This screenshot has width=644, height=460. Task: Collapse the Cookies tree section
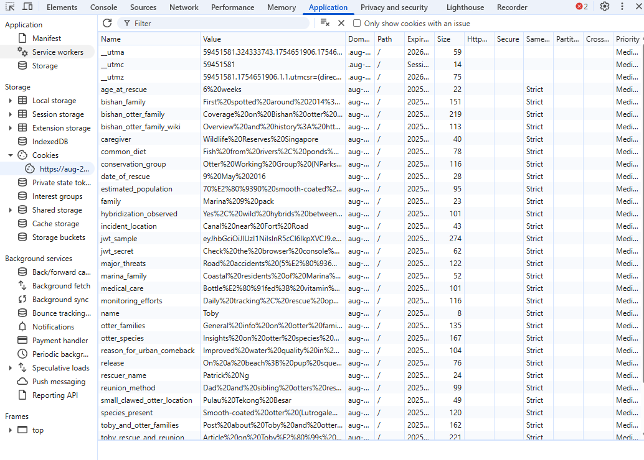click(x=10, y=155)
